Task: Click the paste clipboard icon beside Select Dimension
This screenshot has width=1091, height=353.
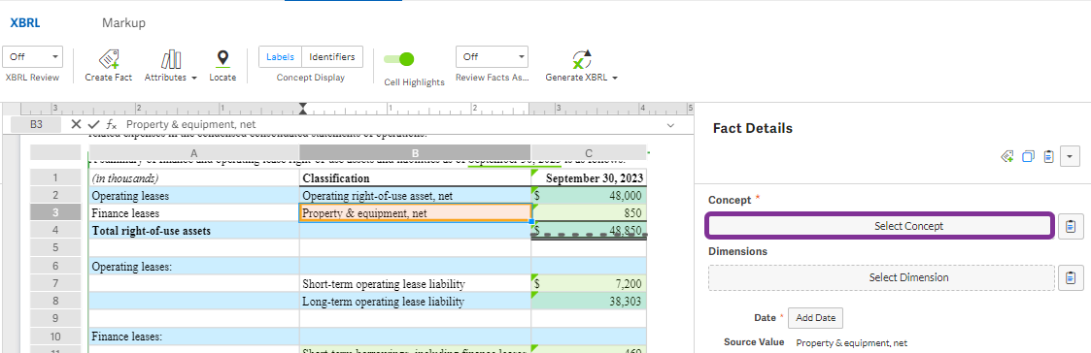Action: pos(1071,278)
